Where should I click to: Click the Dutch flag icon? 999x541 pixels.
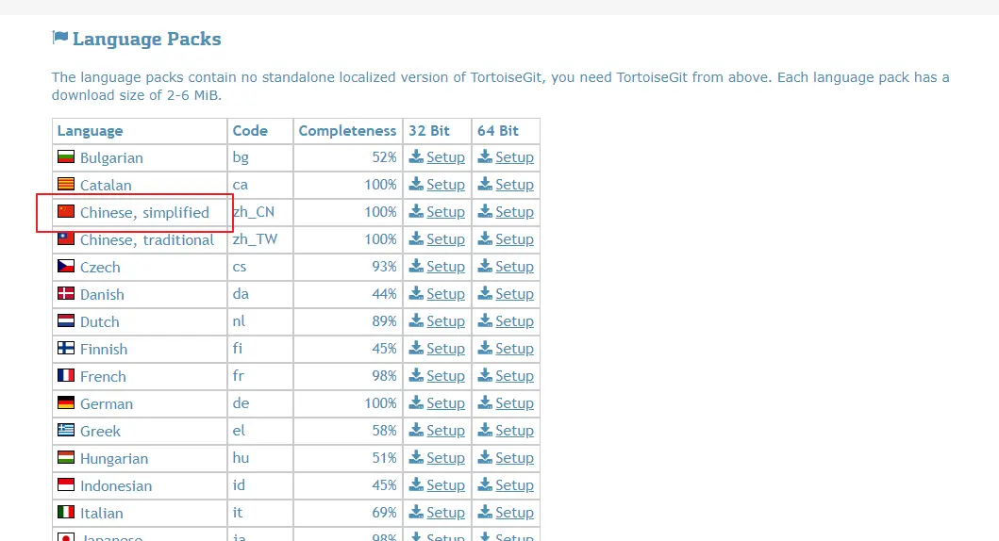[66, 320]
